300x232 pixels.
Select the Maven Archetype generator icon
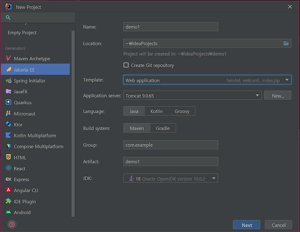point(8,58)
